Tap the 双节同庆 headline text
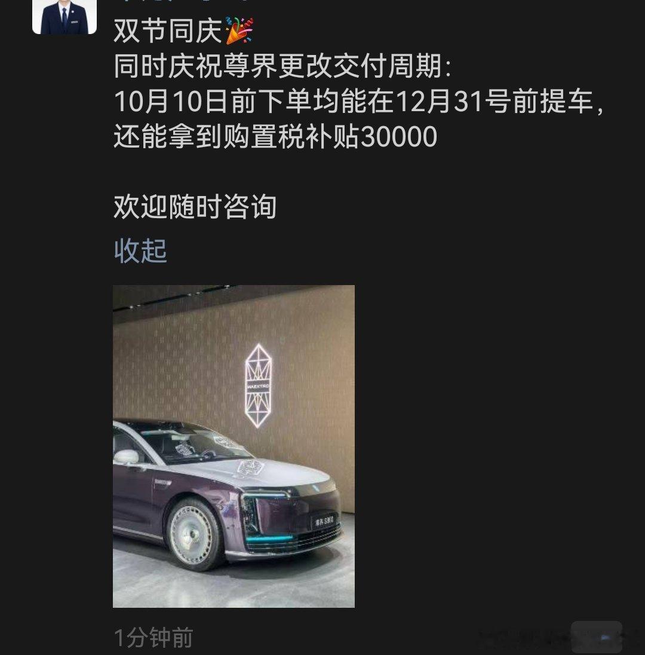This screenshot has width=645, height=655. pyautogui.click(x=168, y=31)
